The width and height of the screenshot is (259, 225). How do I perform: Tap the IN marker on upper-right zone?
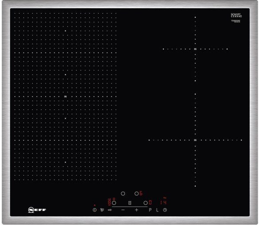click(195, 49)
